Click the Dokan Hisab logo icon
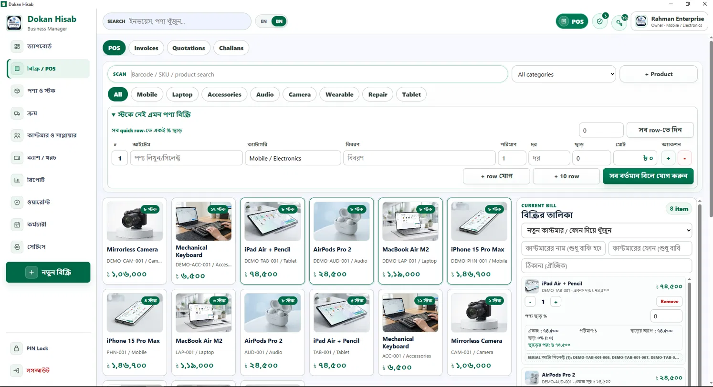This screenshot has width=713, height=387. 14,23
